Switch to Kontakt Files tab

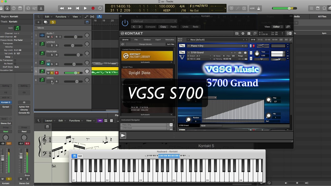pos(136,40)
